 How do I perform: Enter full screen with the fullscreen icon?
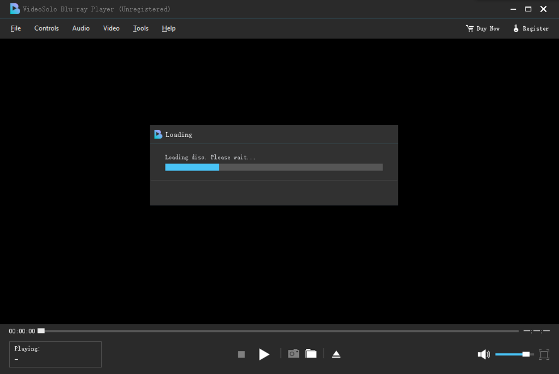point(544,354)
